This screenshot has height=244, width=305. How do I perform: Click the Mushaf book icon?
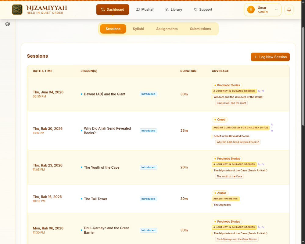click(138, 9)
